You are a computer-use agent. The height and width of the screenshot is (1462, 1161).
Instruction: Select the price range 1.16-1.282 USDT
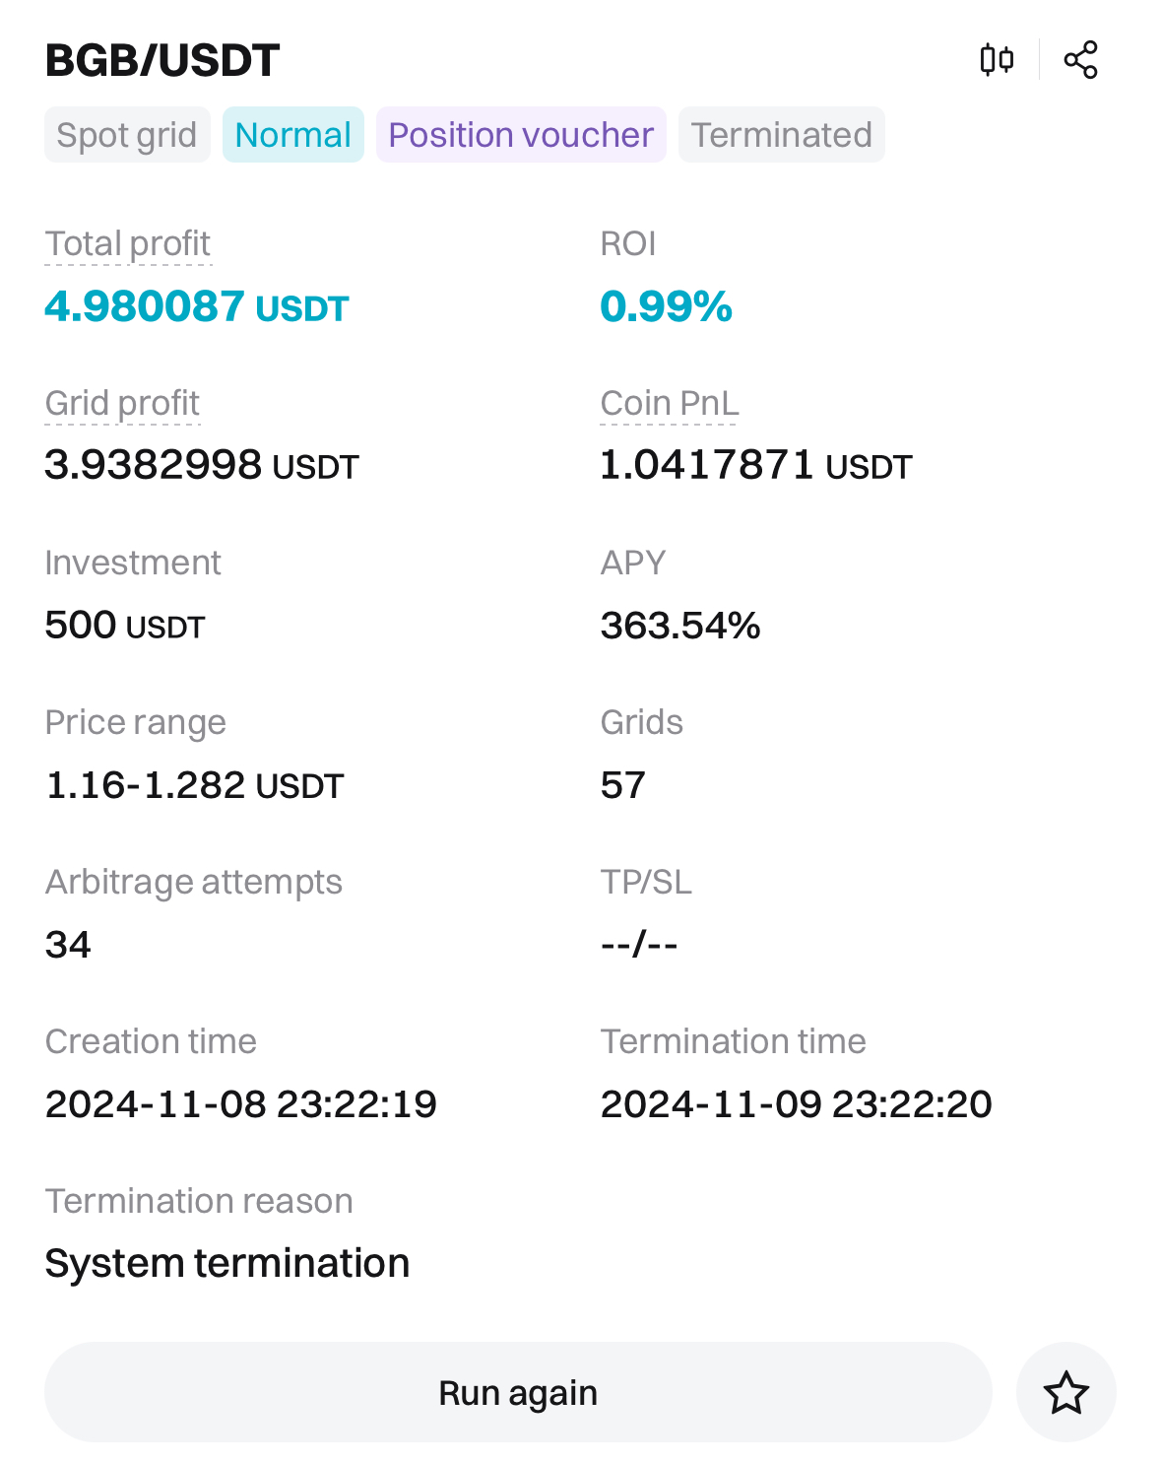point(194,784)
